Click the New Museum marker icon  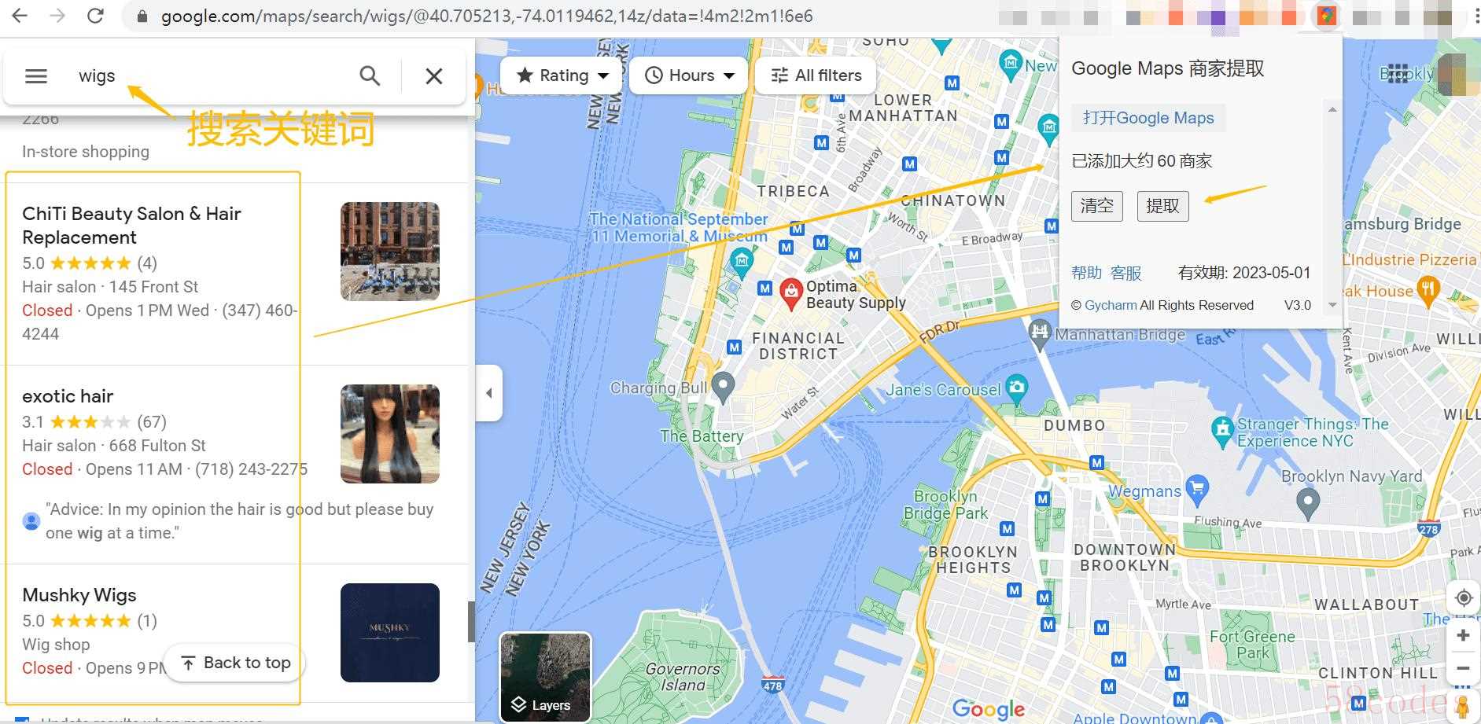[1011, 64]
